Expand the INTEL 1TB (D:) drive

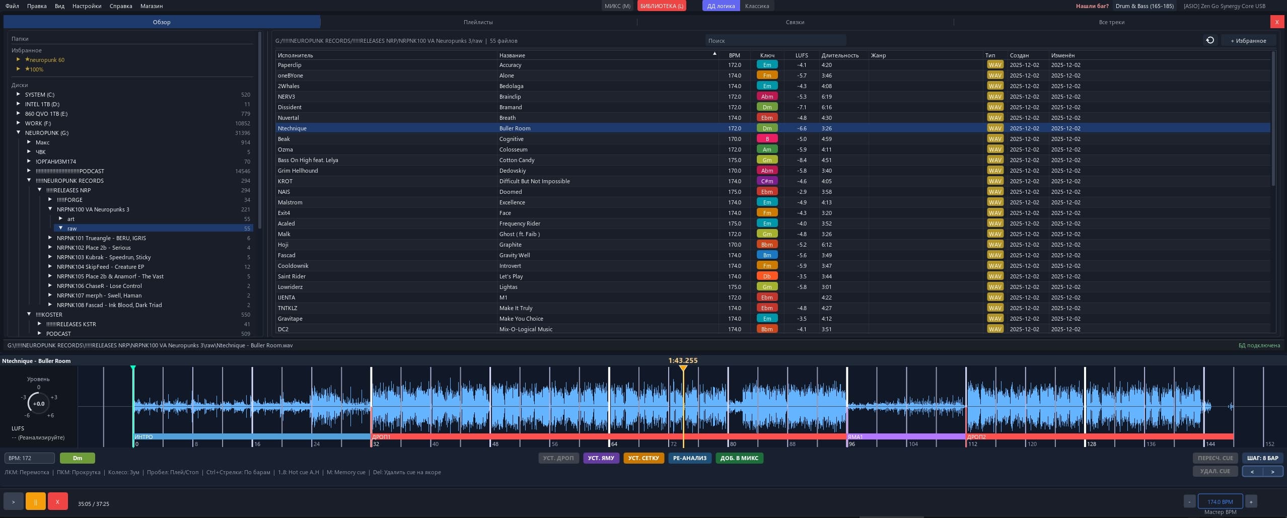(19, 104)
